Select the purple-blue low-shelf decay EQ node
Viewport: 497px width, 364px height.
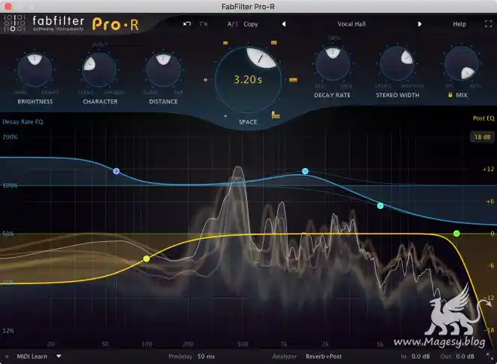click(x=116, y=171)
